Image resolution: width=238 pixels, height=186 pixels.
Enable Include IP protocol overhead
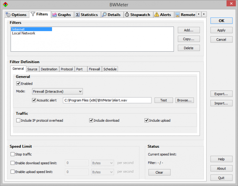point(18,120)
